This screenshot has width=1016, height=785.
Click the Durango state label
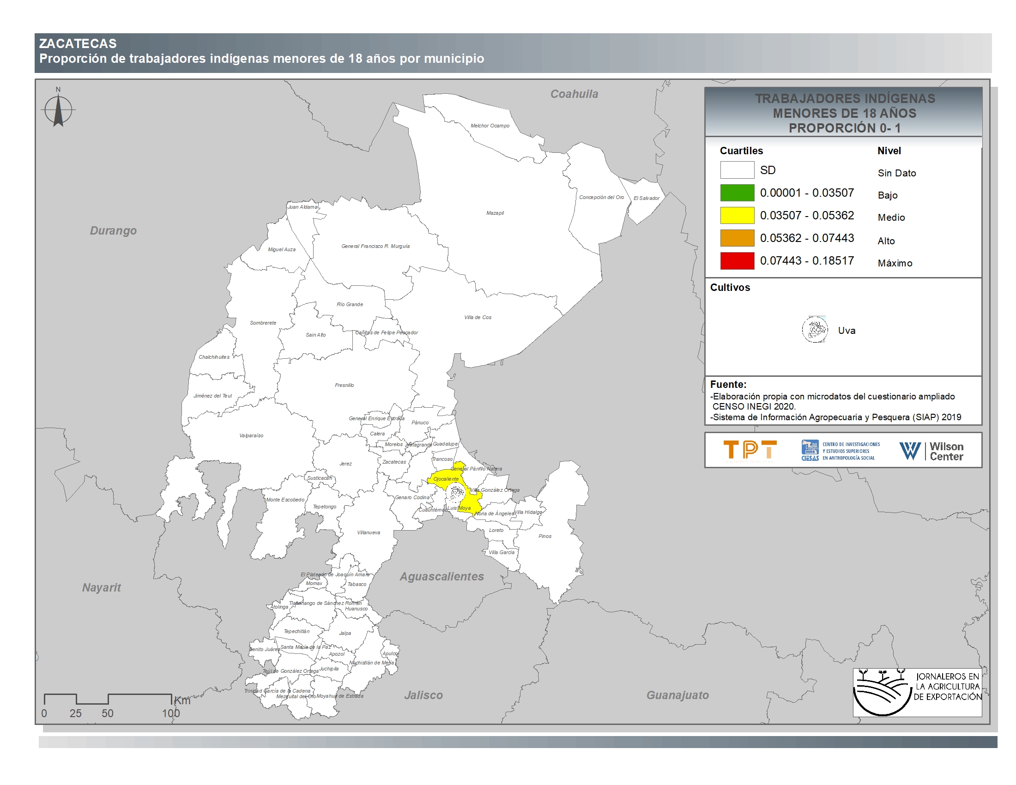(x=113, y=231)
